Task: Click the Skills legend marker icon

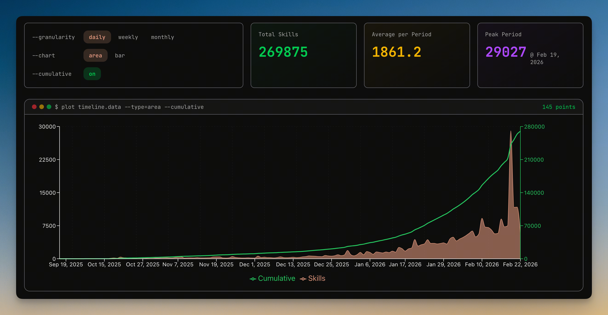Action: tap(303, 279)
